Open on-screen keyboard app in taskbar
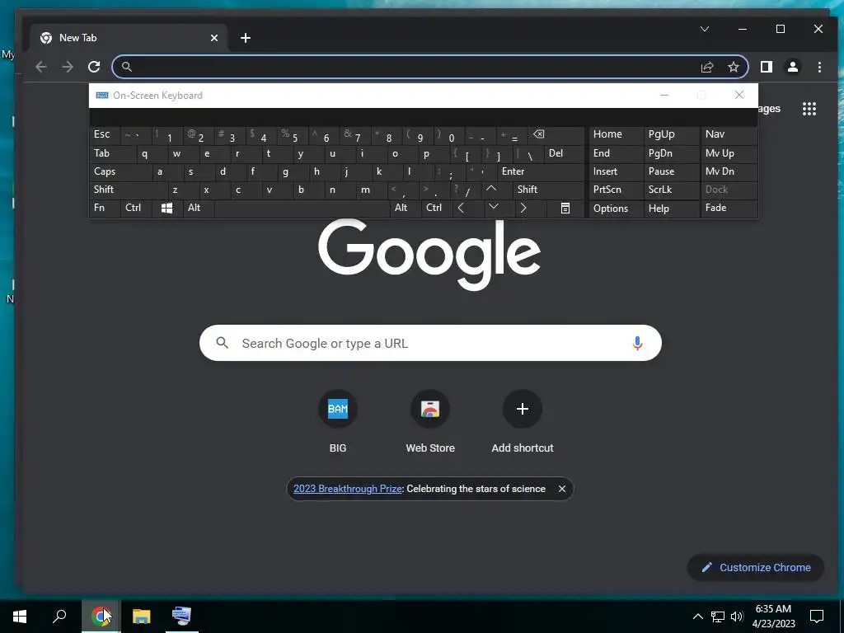This screenshot has height=633, width=844. (181, 617)
